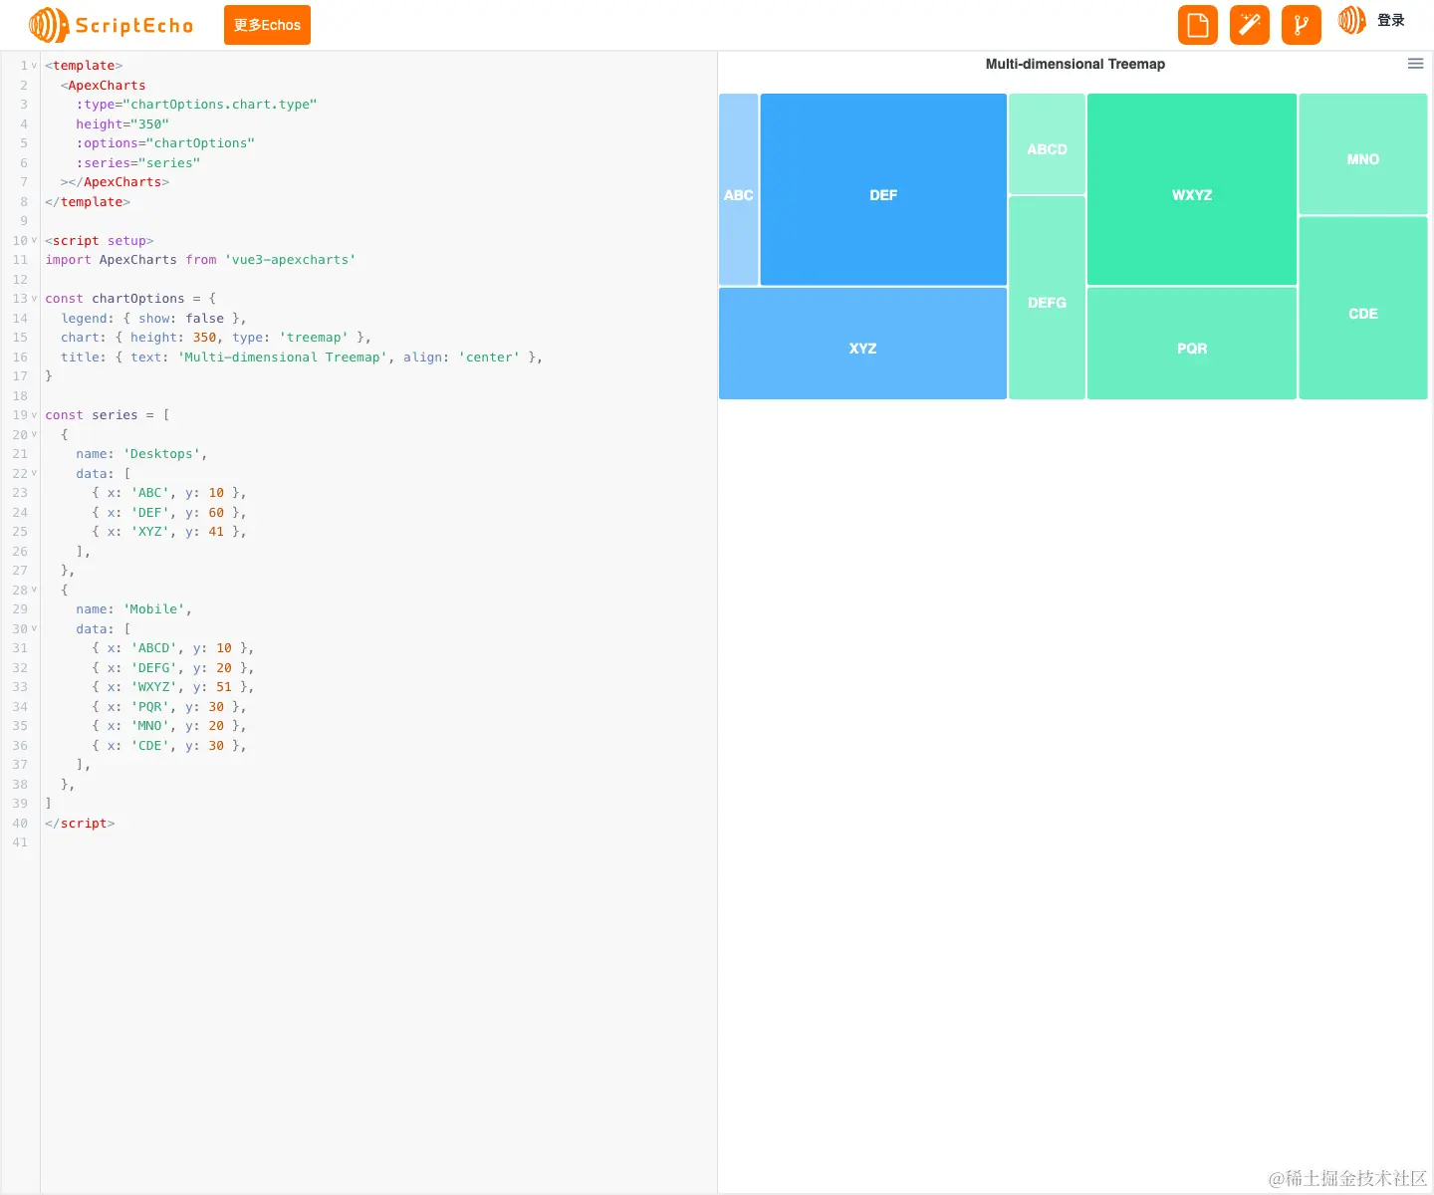Click the ApexCharts opening tag in code
Viewport: 1434px width, 1195px height.
point(103,86)
